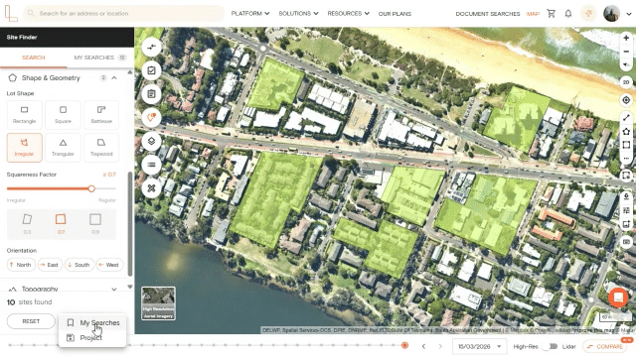The image size is (636, 357).
Task: Open the stacked list tool on map
Action: point(151,165)
